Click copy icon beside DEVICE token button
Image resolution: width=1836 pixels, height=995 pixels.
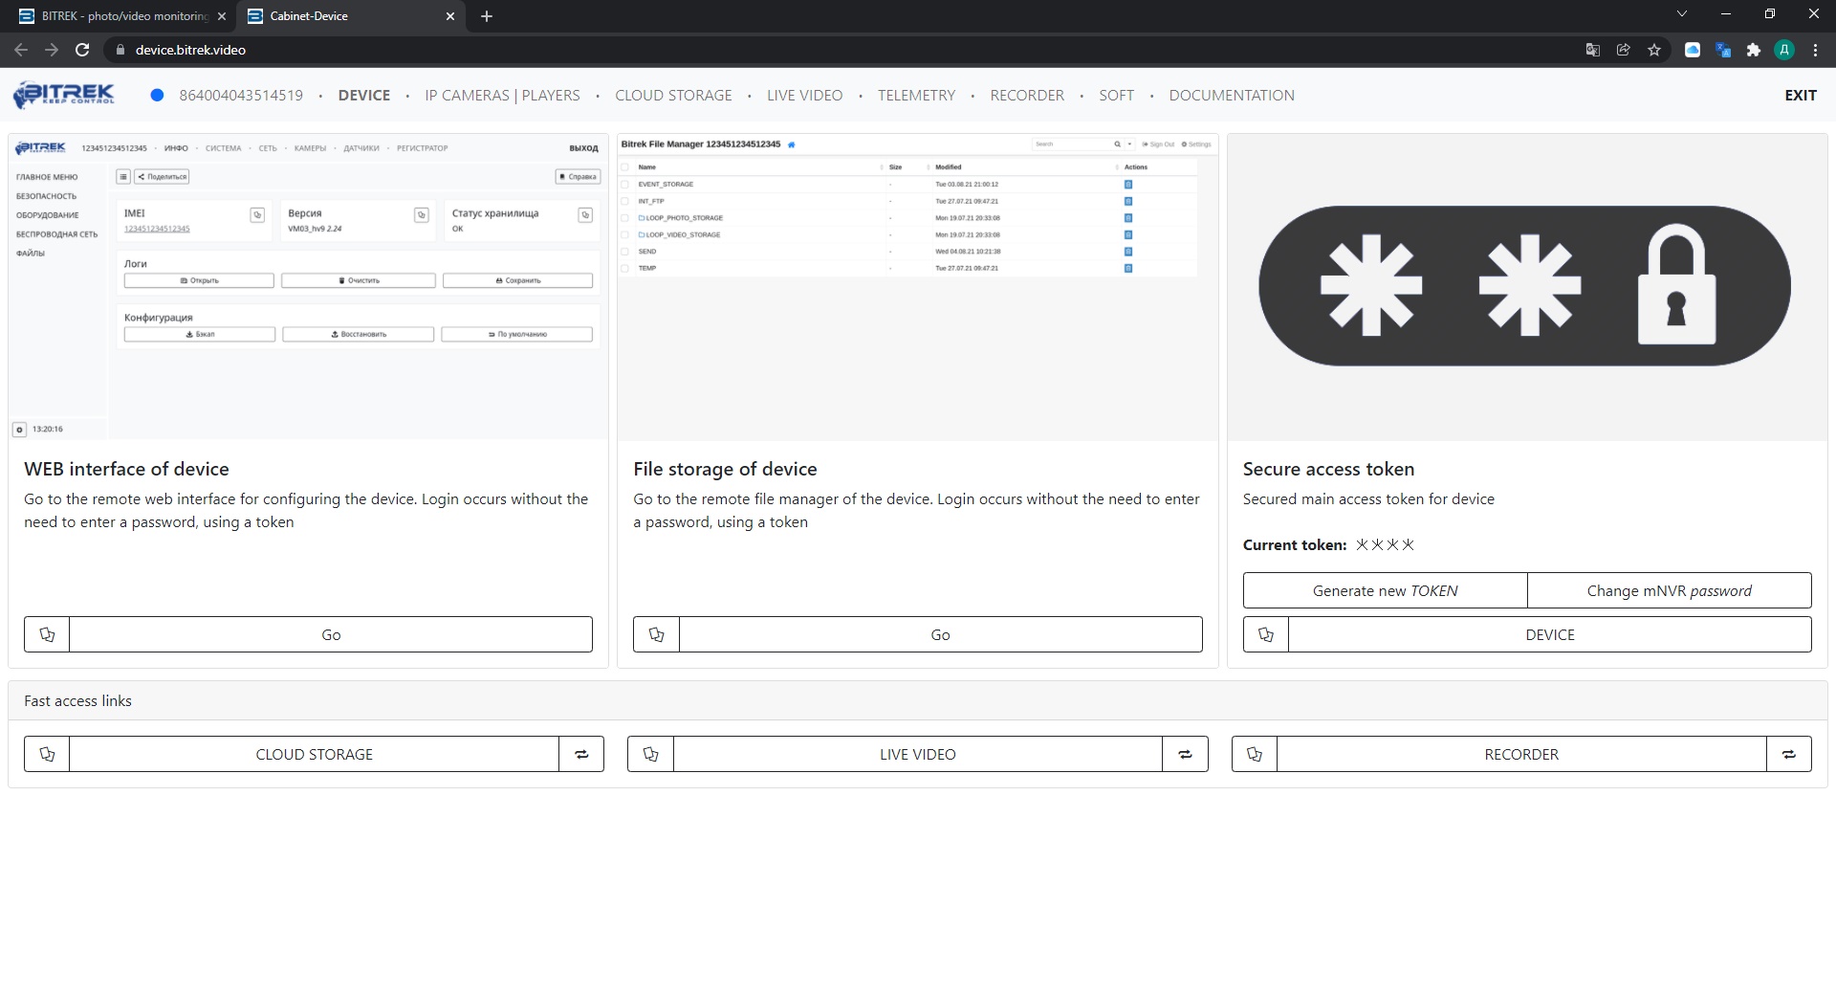pyautogui.click(x=1266, y=634)
